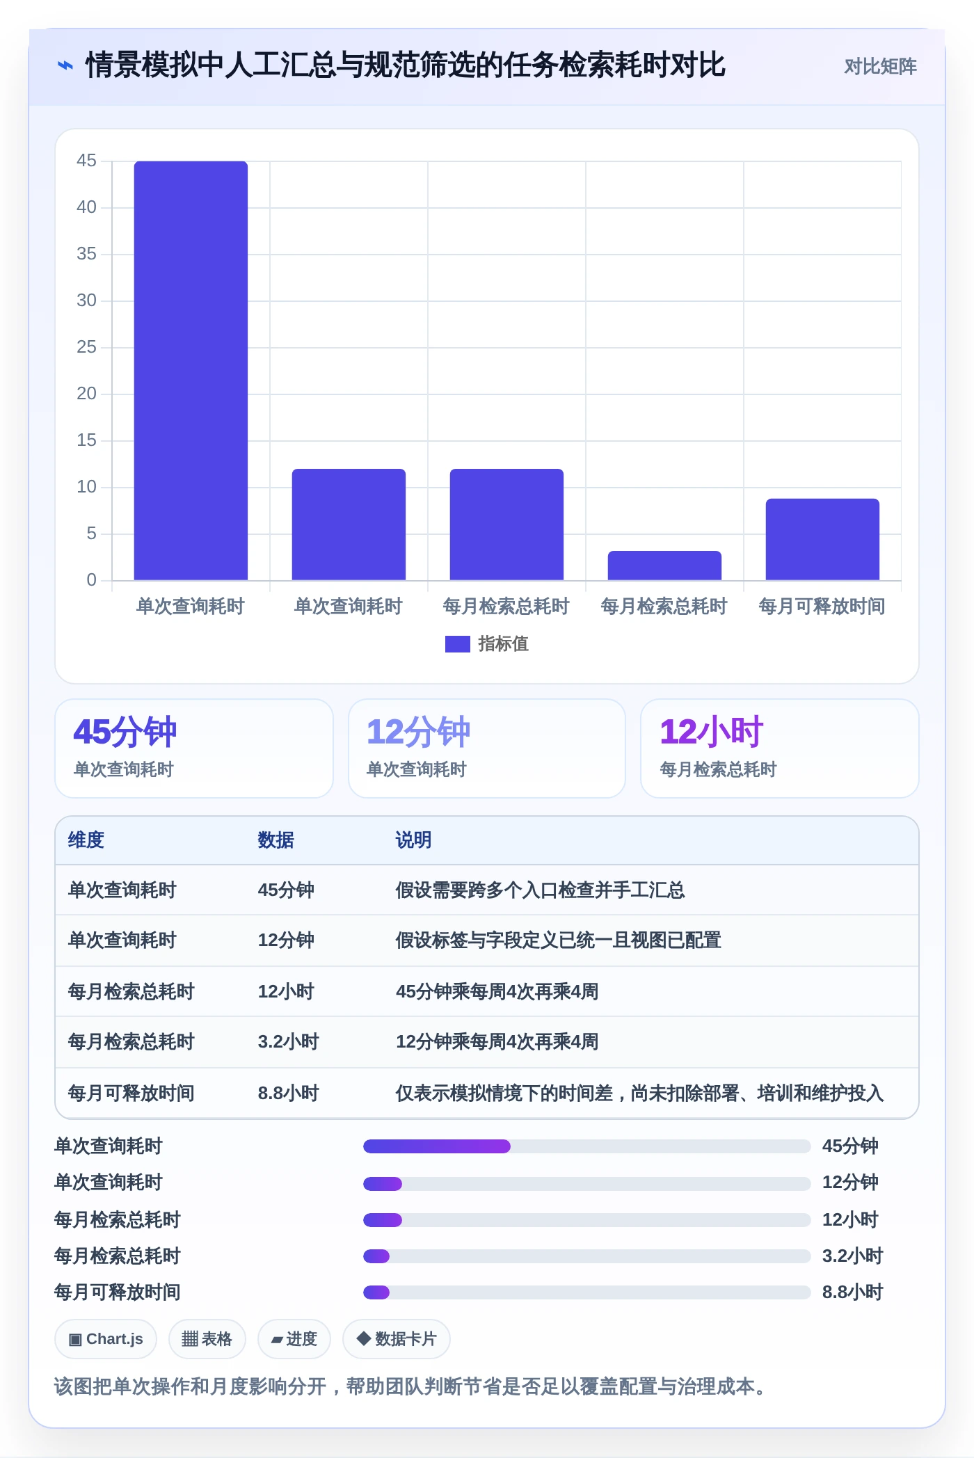Select the 12小时 data card
The height and width of the screenshot is (1458, 974).
point(780,748)
